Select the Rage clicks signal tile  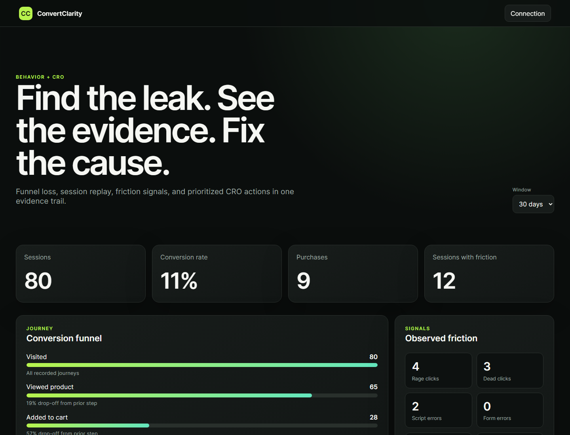click(x=439, y=371)
